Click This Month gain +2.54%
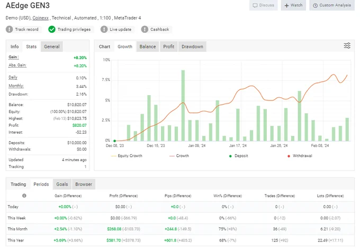 pyautogui.click(x=60, y=229)
